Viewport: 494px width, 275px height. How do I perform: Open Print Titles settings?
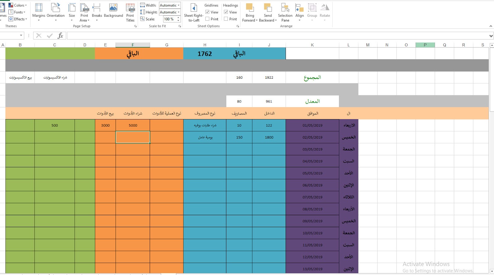click(x=130, y=12)
